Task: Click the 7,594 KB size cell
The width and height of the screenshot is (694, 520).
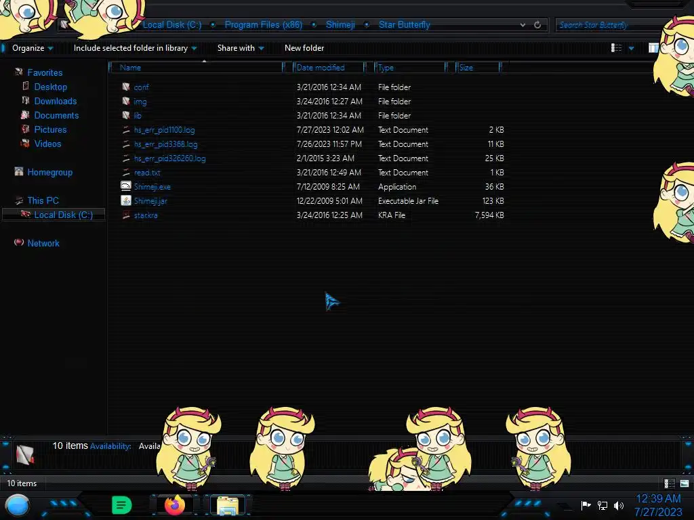Action: pos(489,215)
